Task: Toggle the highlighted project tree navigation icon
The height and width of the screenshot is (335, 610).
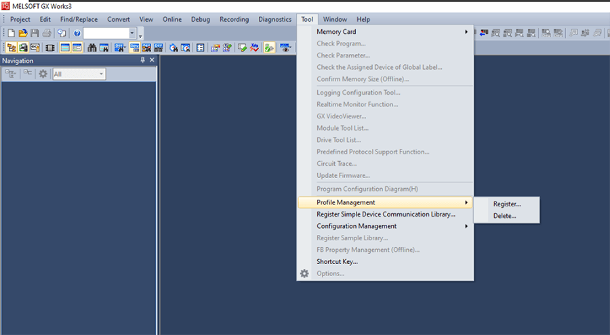Action: [12, 48]
